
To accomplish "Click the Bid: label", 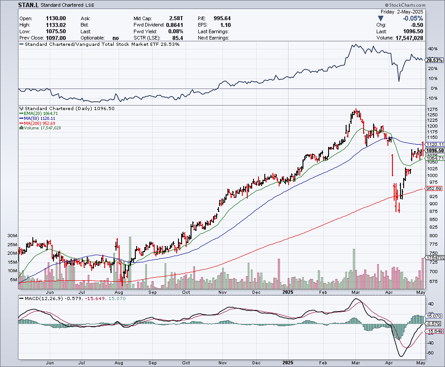I will [85, 25].
